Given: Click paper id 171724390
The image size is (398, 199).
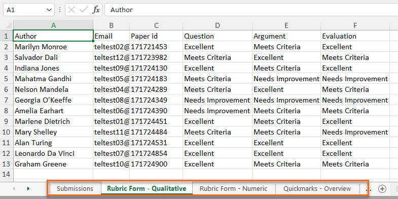Looking at the screenshot, I should [x=156, y=111].
